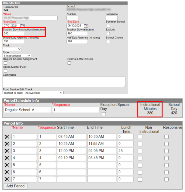Open the Type dropdown showing Instructional
Screen dimensions: 185x192
click(x=17, y=56)
